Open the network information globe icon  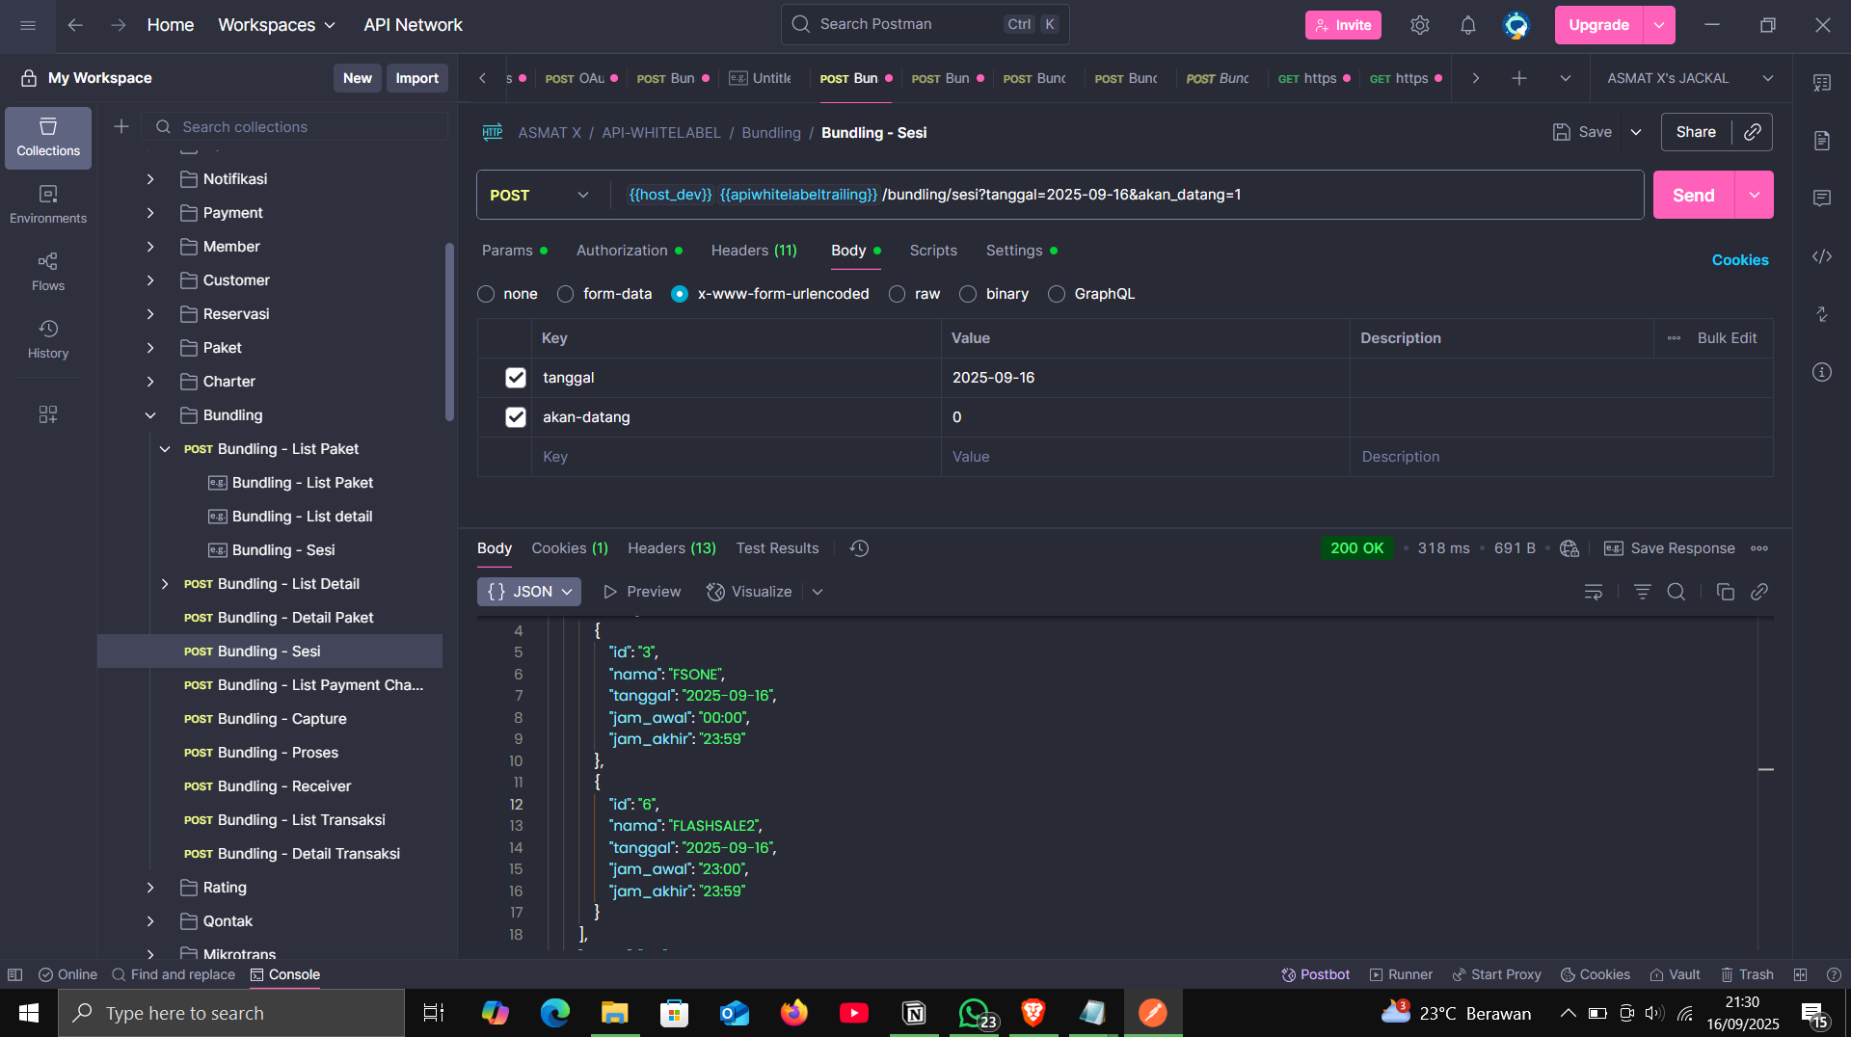[1569, 548]
